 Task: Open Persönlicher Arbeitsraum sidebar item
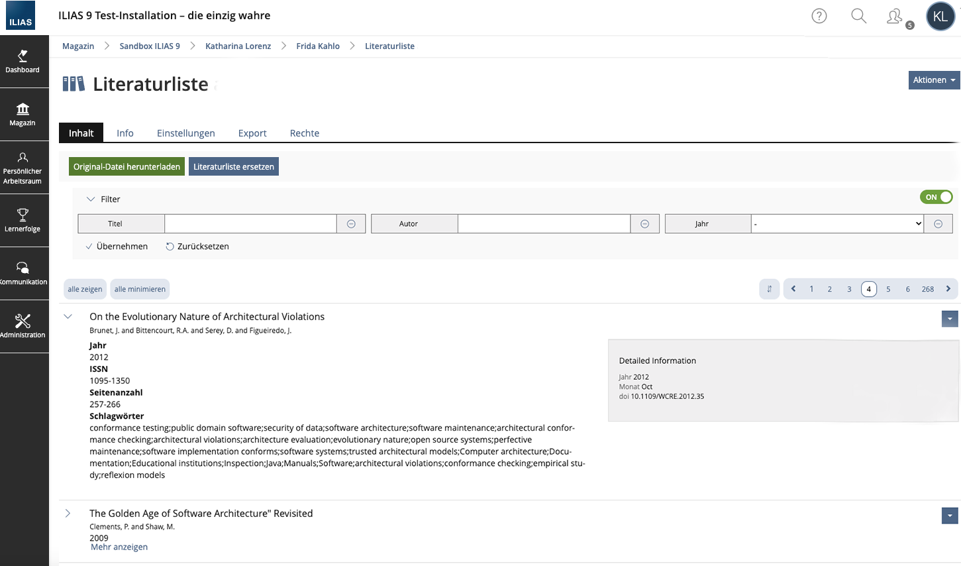23,168
